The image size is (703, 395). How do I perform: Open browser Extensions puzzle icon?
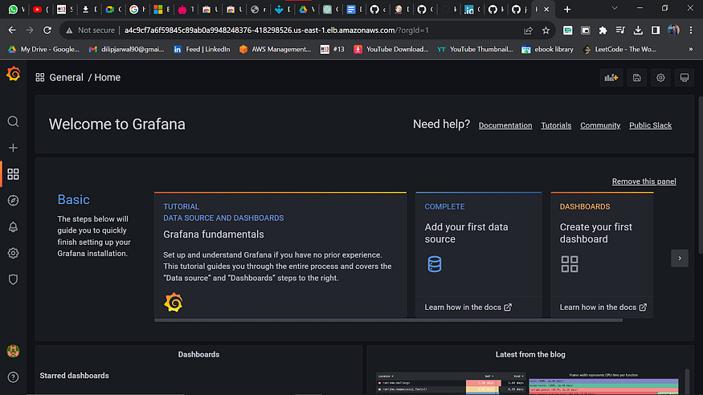[603, 31]
